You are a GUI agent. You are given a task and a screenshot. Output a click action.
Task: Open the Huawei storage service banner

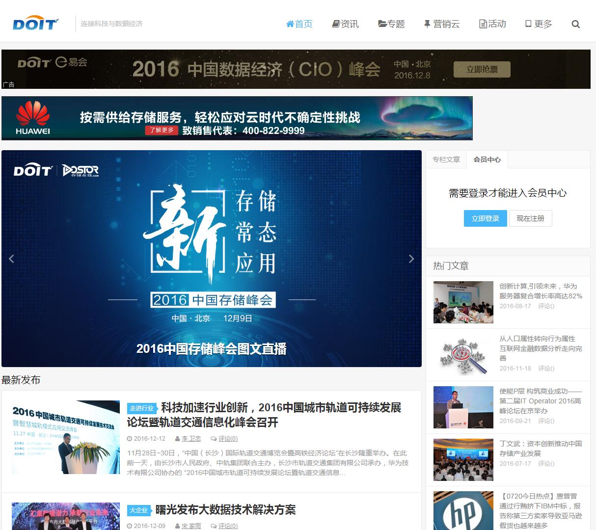coord(237,118)
